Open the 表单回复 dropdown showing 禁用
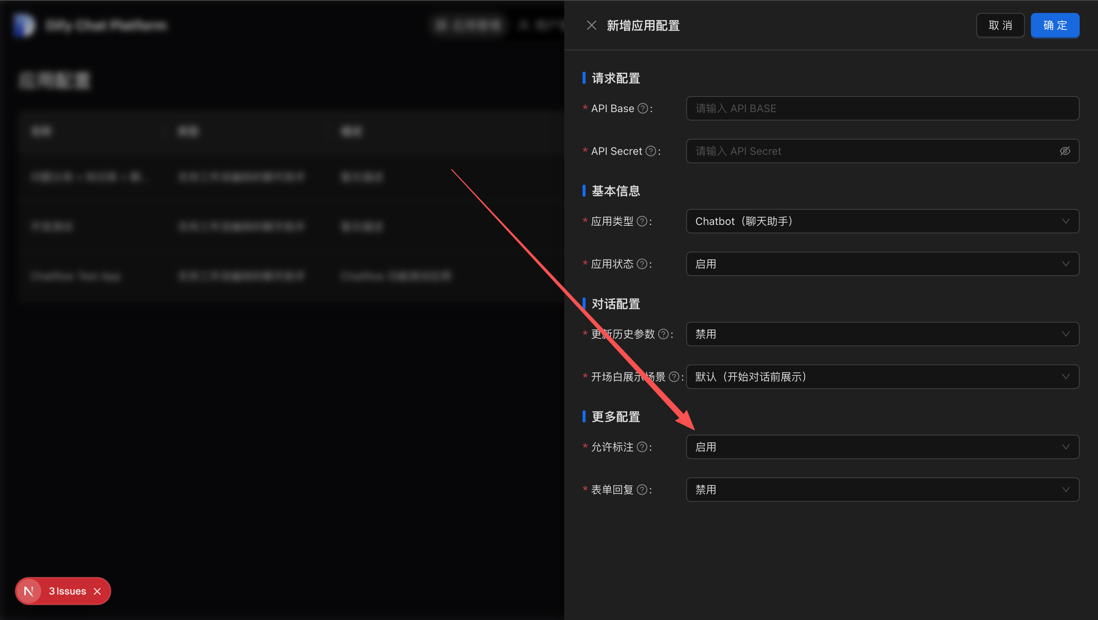This screenshot has height=620, width=1098. pos(882,490)
